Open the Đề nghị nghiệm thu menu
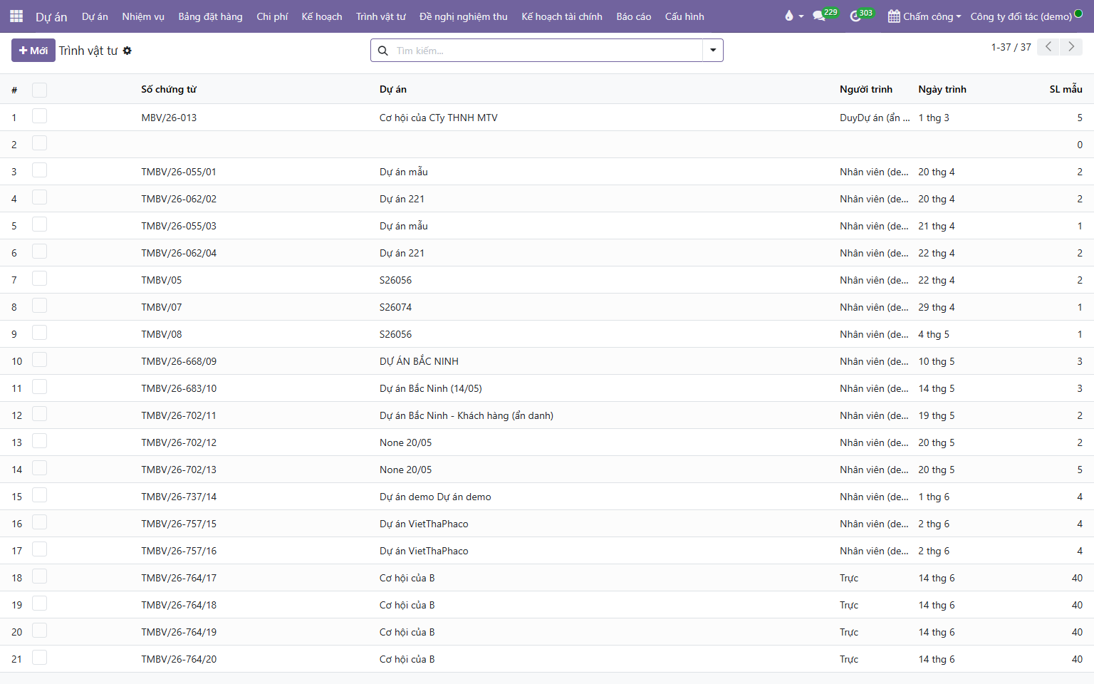 (464, 16)
